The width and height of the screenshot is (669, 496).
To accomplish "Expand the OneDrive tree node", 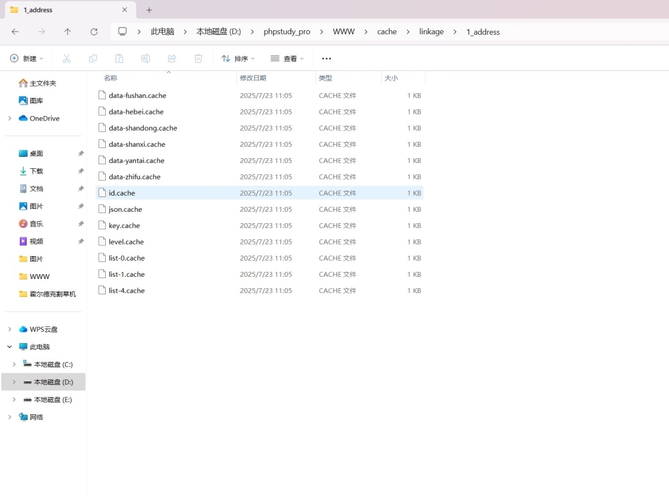I will (9, 119).
